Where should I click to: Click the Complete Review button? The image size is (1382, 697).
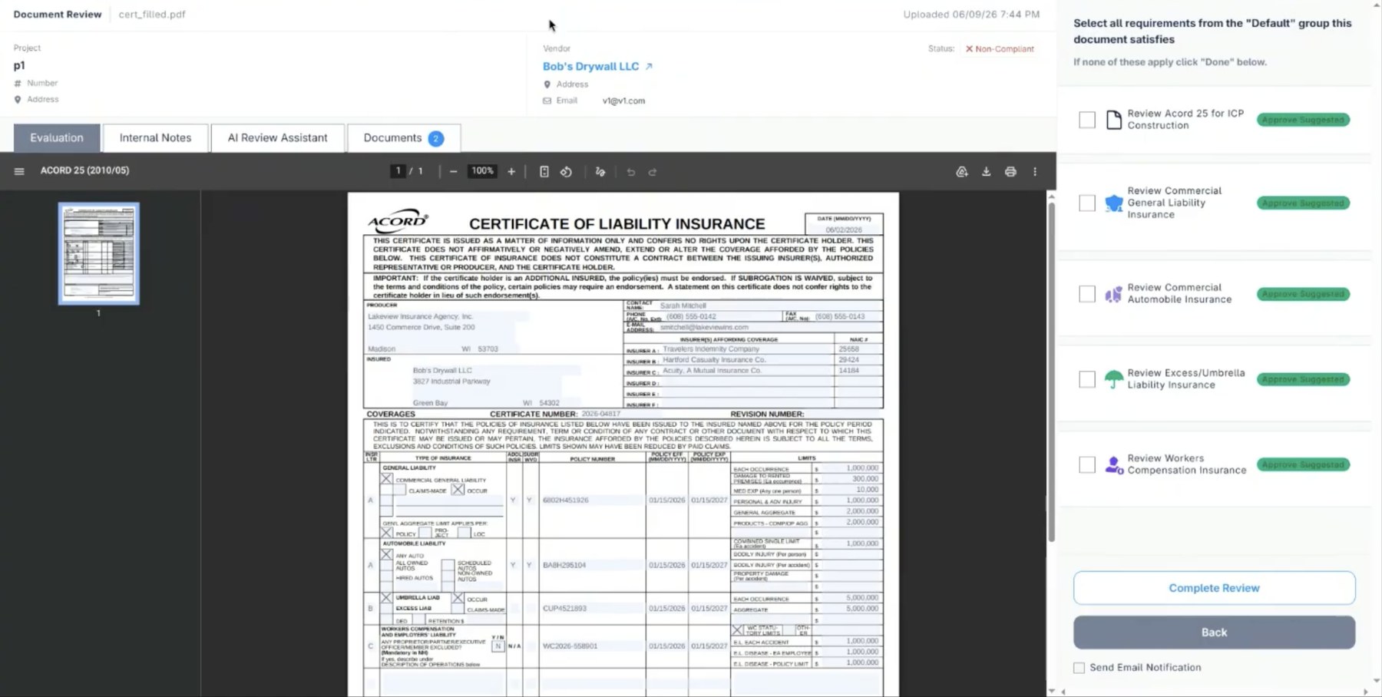(x=1214, y=588)
